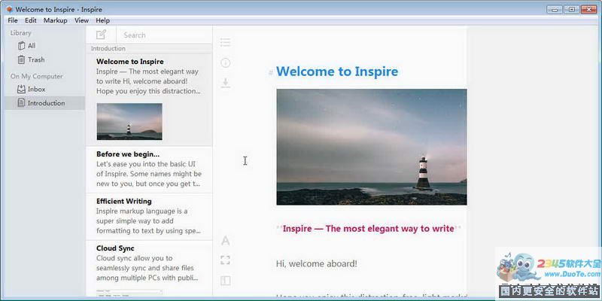Click the export download arrow icon
Screen dimensions: 602x301
pos(226,84)
